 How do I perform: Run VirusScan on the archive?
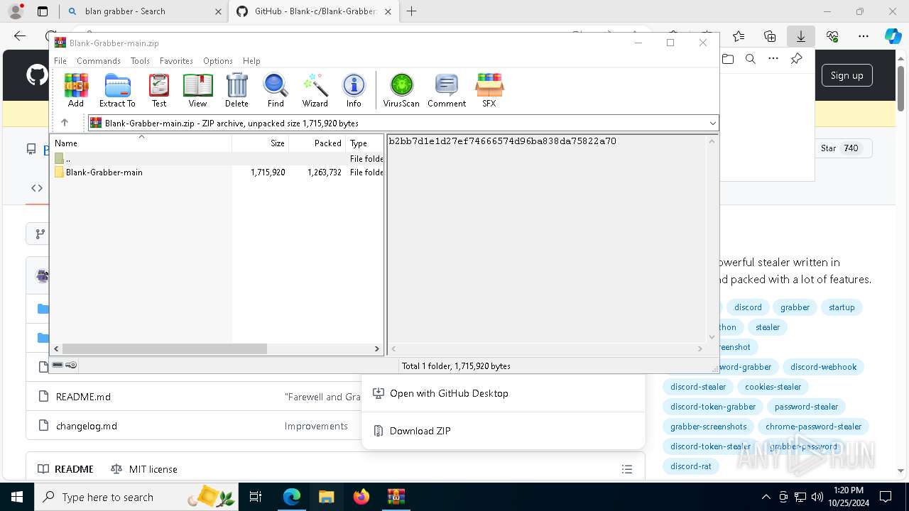click(x=401, y=90)
